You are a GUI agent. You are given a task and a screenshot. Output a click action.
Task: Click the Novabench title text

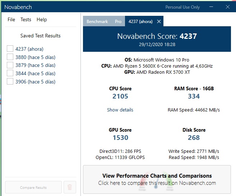(18, 7)
